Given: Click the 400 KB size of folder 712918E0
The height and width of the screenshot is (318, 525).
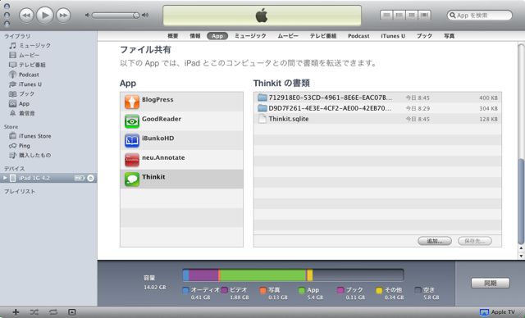Looking at the screenshot, I should pos(489,98).
